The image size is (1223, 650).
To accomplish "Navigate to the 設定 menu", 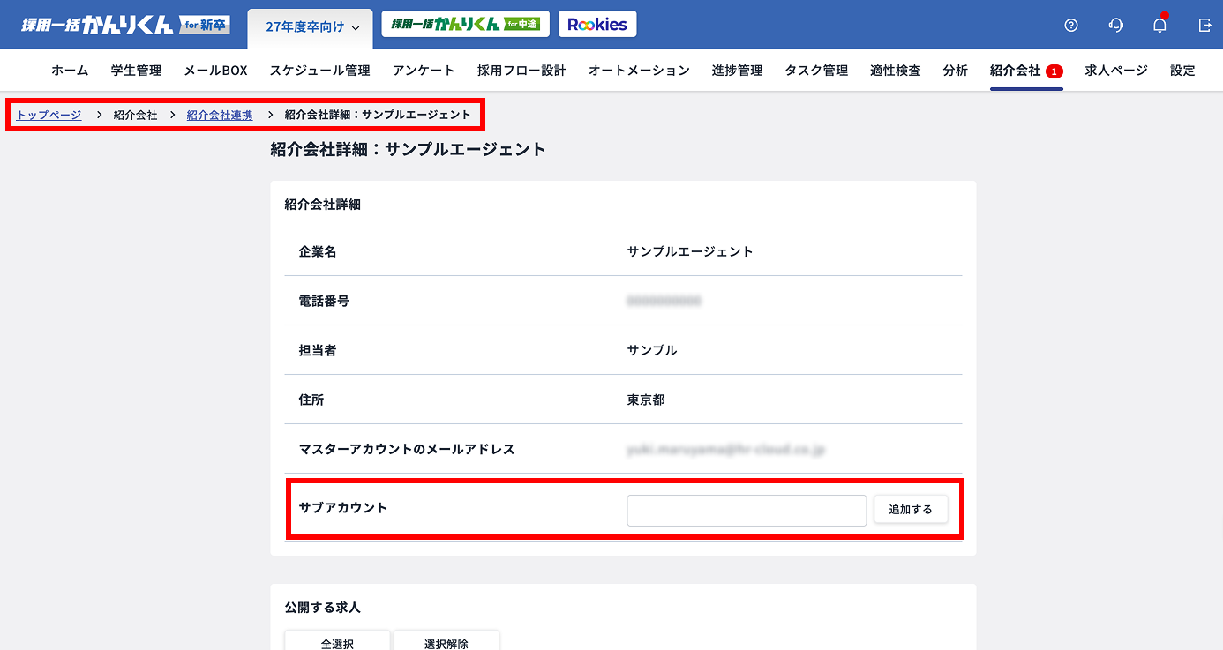I will point(1182,71).
